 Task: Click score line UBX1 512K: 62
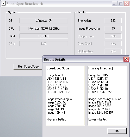point(56,85)
